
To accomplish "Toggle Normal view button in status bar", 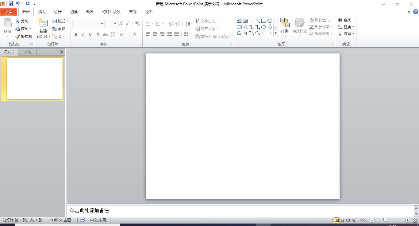I will click(x=336, y=220).
